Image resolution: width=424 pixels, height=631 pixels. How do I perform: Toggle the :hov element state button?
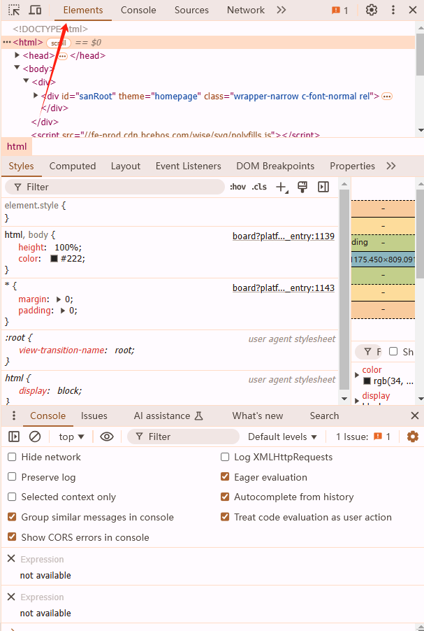237,187
